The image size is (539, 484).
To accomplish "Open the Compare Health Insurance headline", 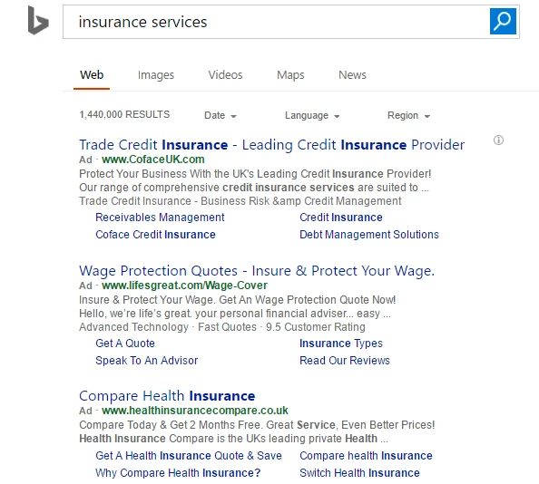I will (167, 396).
